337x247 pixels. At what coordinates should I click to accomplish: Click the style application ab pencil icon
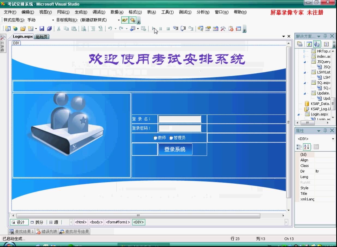pos(125,20)
